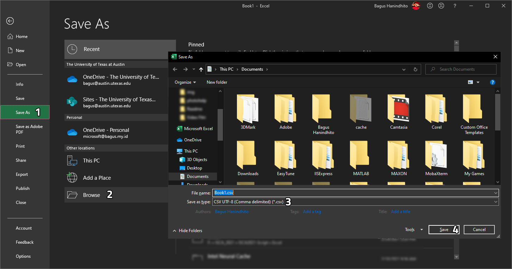Image resolution: width=512 pixels, height=269 pixels.
Task: Click Documents in the address bar
Action: [x=252, y=69]
